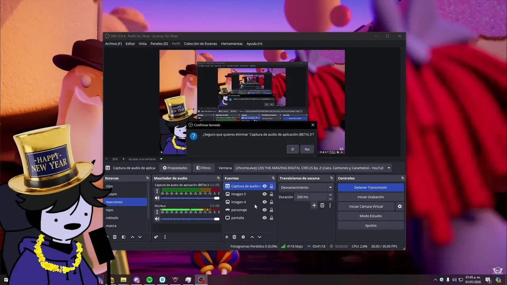The height and width of the screenshot is (285, 507).
Task: Move scene up in Escenas panel
Action: coord(132,237)
